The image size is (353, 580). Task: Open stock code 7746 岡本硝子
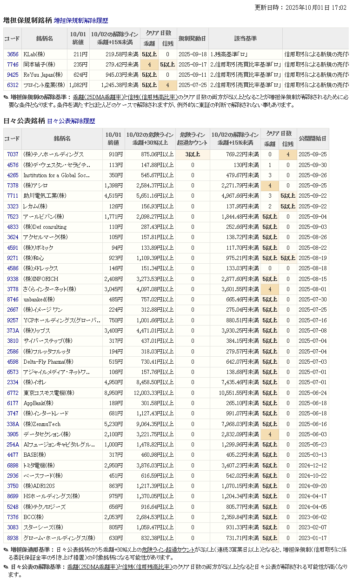[x=13, y=65]
